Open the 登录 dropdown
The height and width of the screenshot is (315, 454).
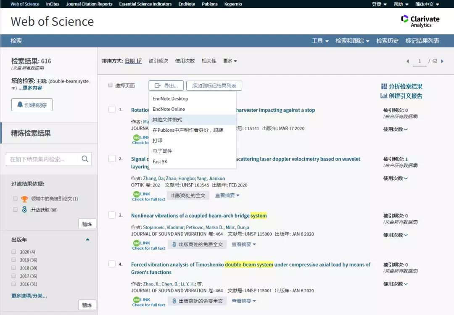point(379,4)
